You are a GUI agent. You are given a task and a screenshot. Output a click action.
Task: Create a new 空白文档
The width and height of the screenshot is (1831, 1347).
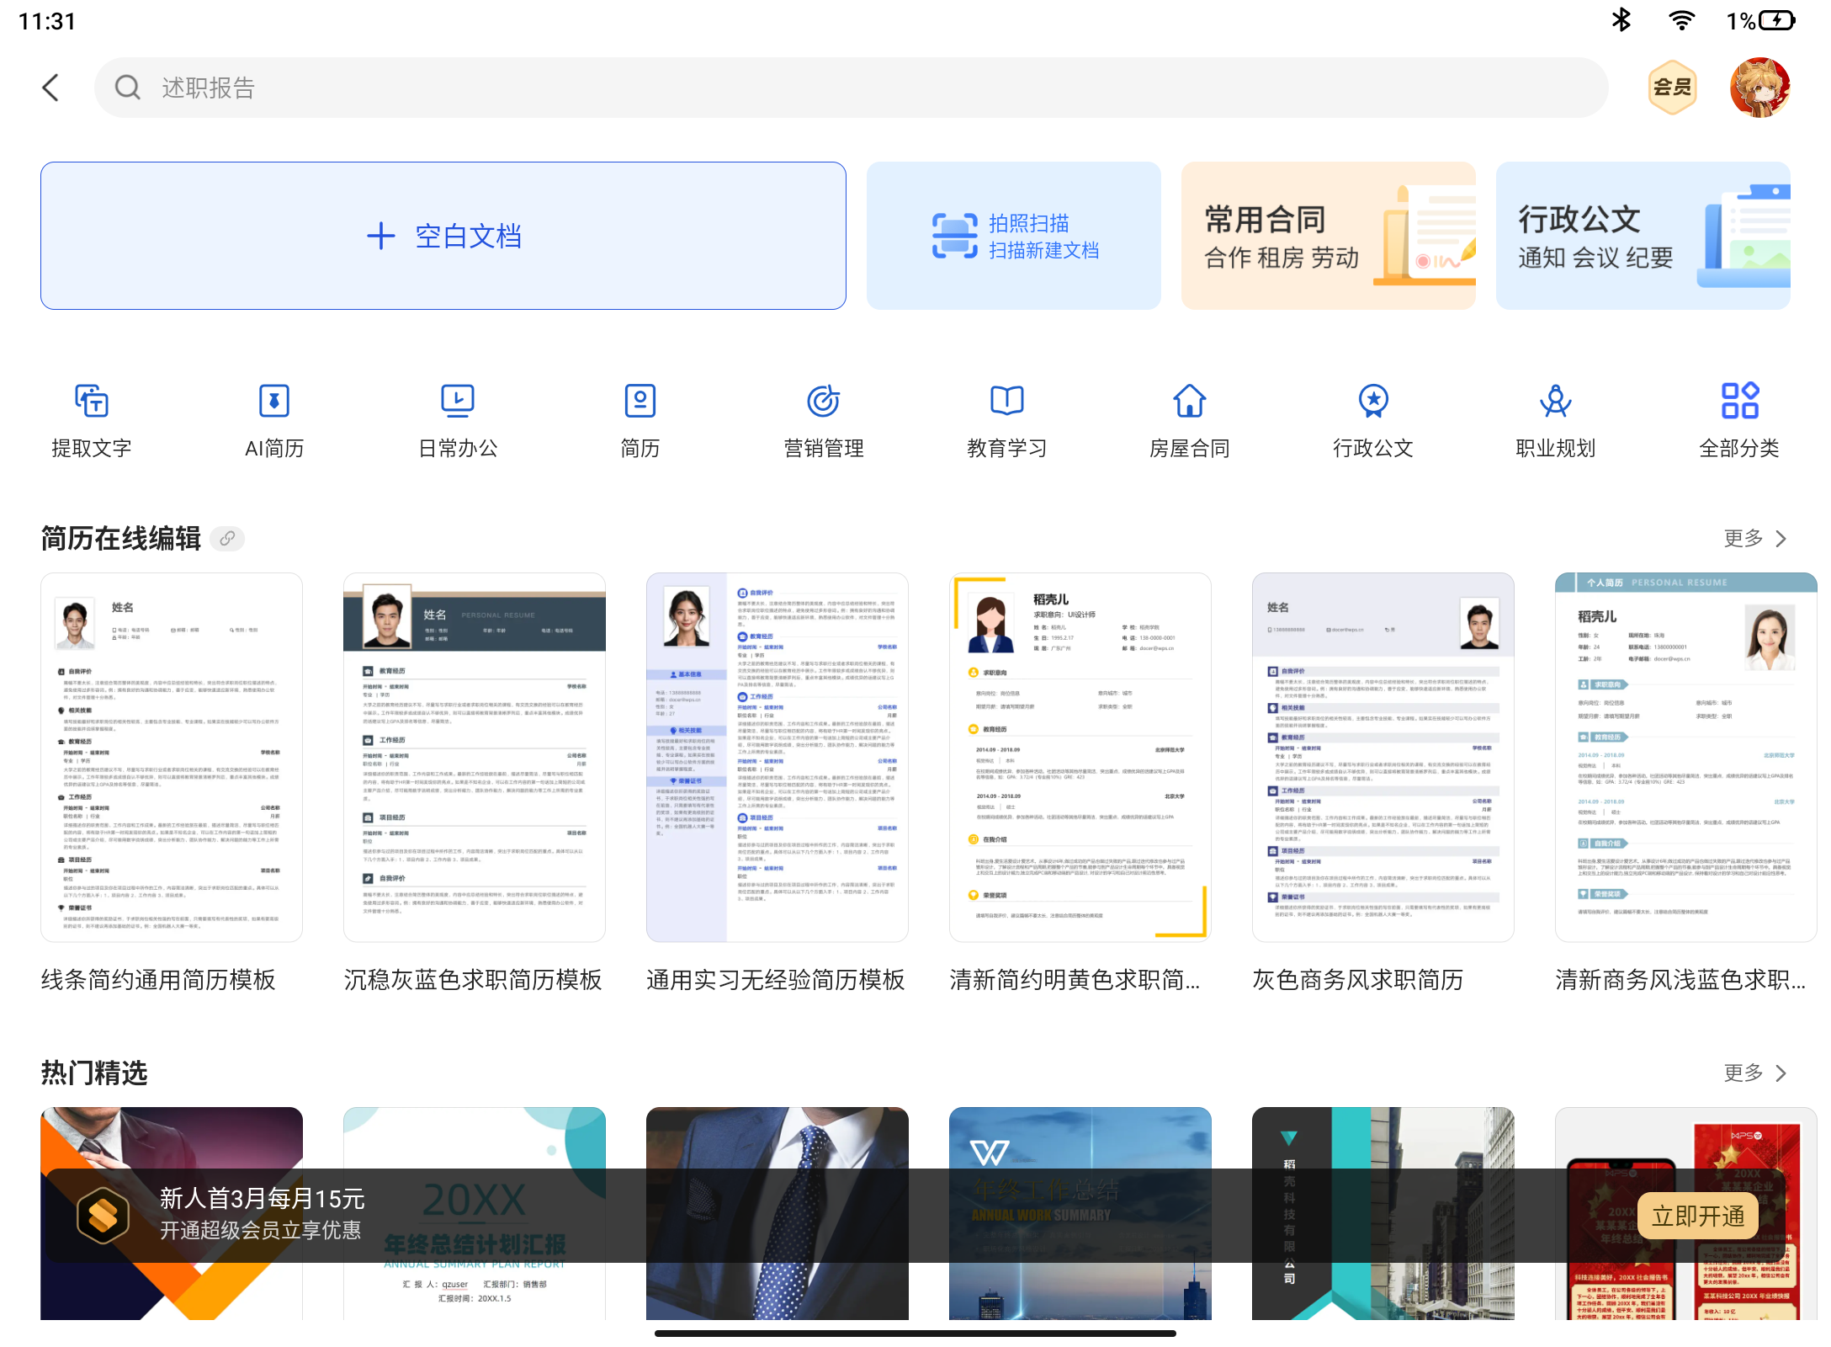click(x=443, y=236)
